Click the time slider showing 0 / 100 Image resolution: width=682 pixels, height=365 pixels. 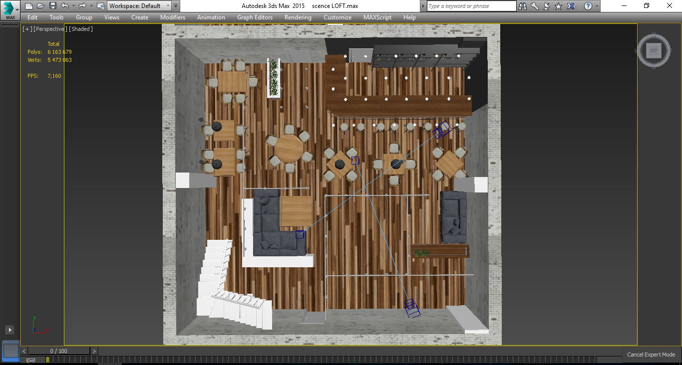59,351
